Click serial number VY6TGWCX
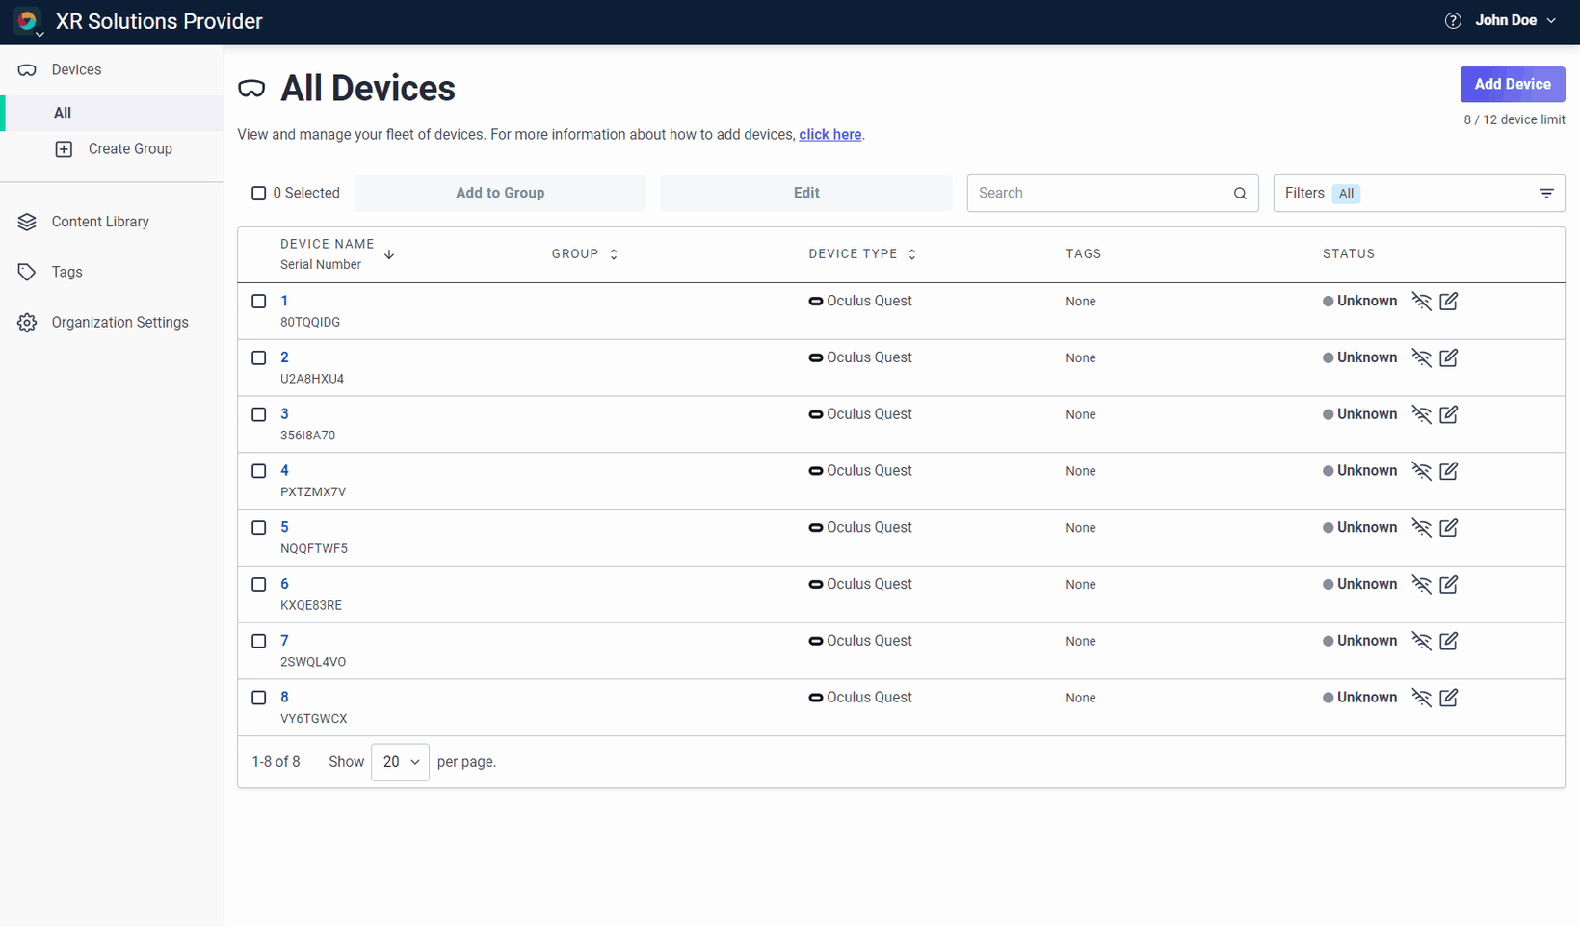 click(314, 719)
